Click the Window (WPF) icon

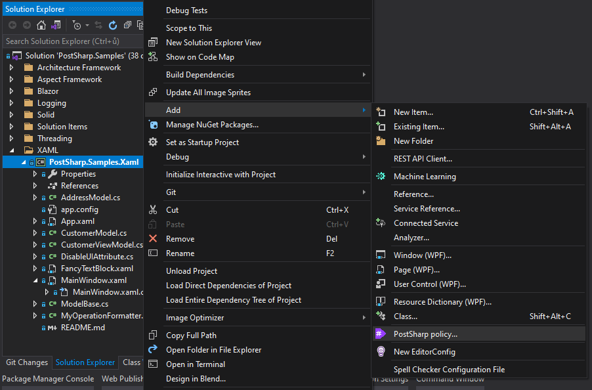point(381,255)
